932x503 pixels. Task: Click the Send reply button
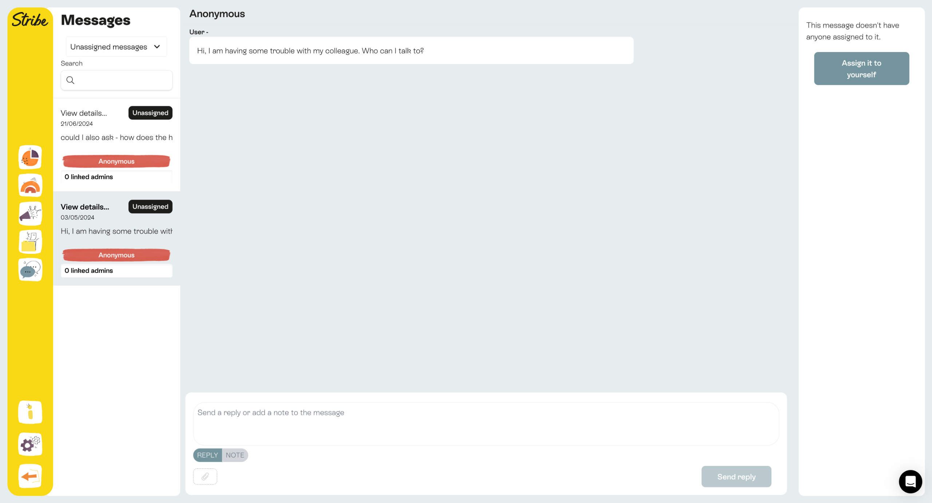(736, 476)
